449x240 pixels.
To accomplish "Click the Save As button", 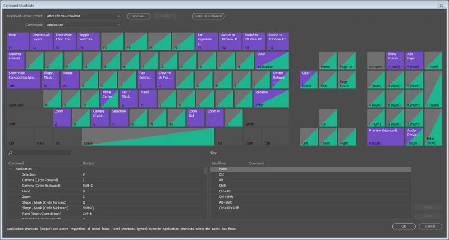I will 139,16.
